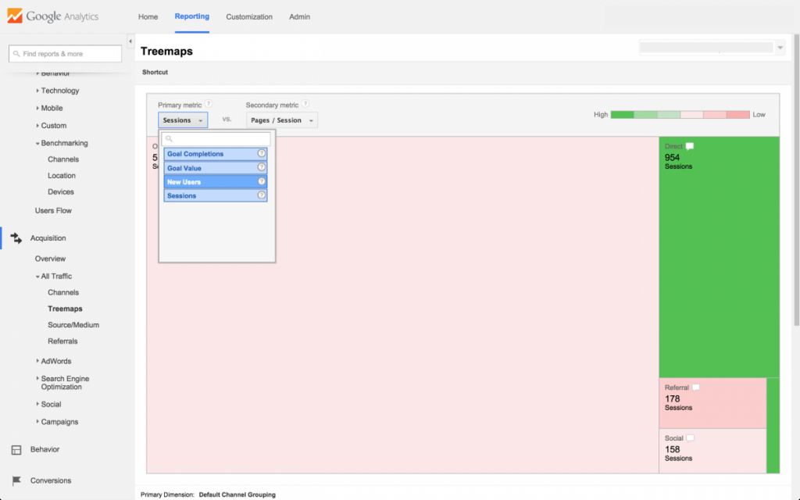Screen dimensions: 800x500
Task: Click the darkest red Low legend swatch
Action: (x=737, y=115)
